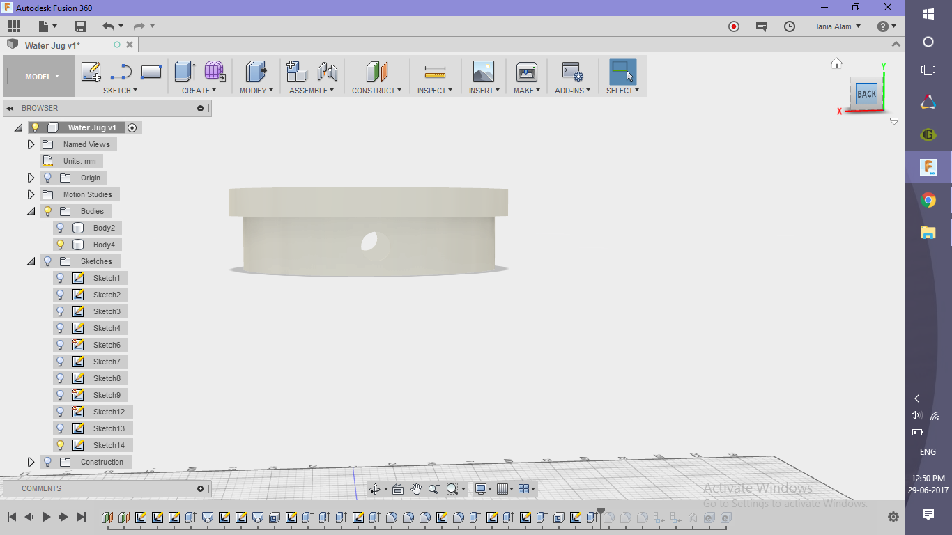
Task: Toggle visibility of Body2
Action: [x=61, y=228]
